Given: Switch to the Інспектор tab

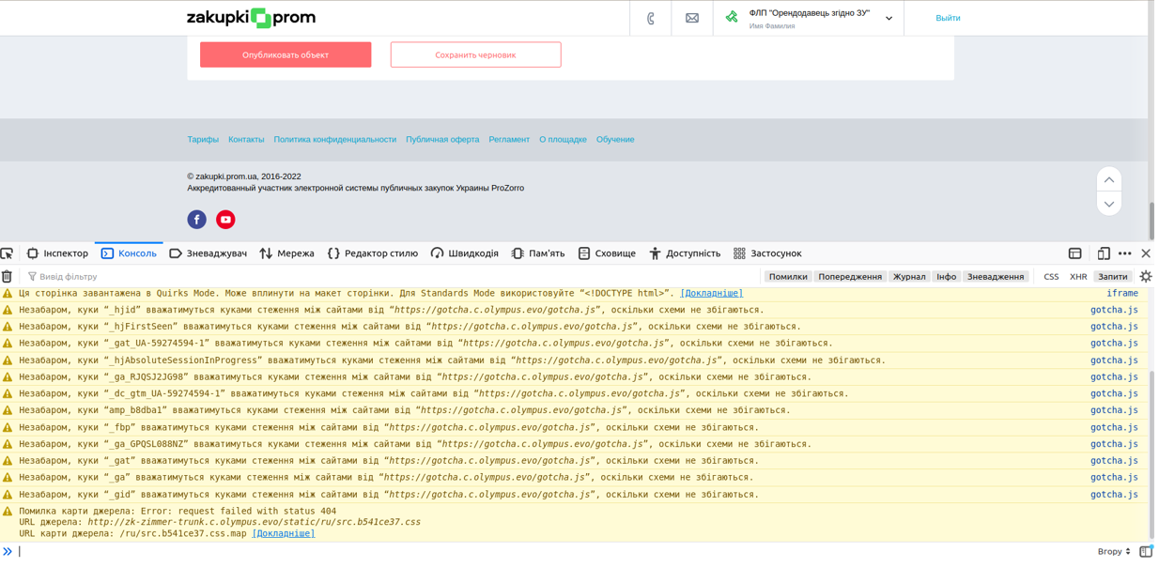Looking at the screenshot, I should click(x=57, y=253).
